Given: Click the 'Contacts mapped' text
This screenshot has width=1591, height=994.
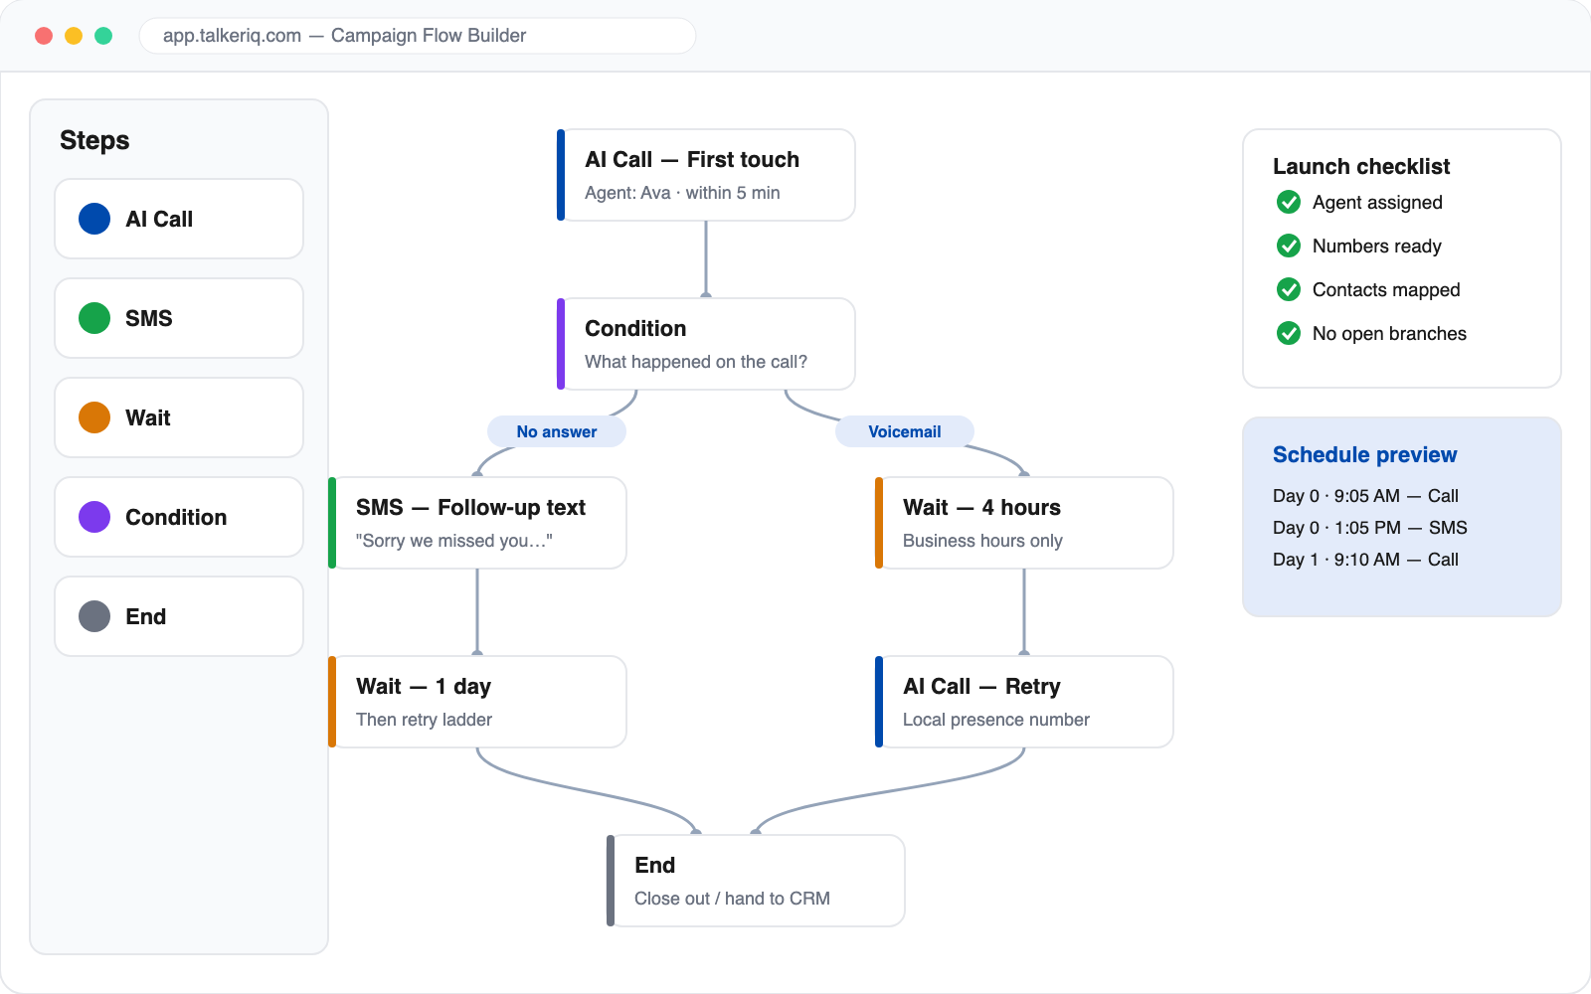Looking at the screenshot, I should click(x=1386, y=290).
